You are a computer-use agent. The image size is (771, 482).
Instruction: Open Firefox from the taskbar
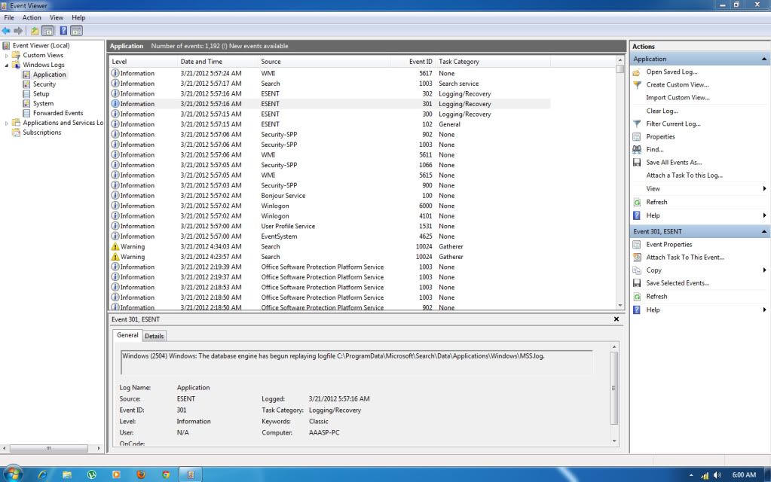pos(141,474)
